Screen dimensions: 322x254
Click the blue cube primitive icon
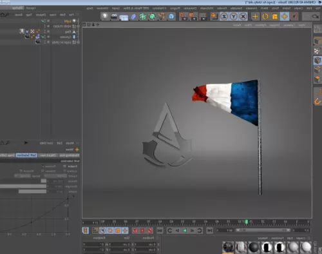coord(171,17)
